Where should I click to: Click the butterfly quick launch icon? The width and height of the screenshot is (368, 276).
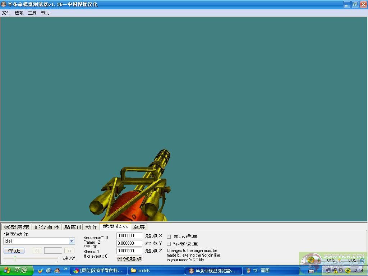click(x=41, y=271)
